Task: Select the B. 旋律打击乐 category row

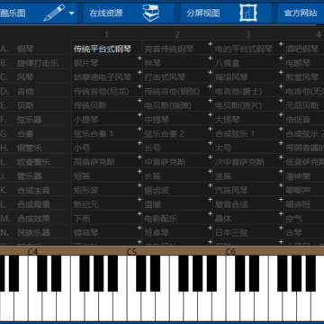Action: [34, 63]
